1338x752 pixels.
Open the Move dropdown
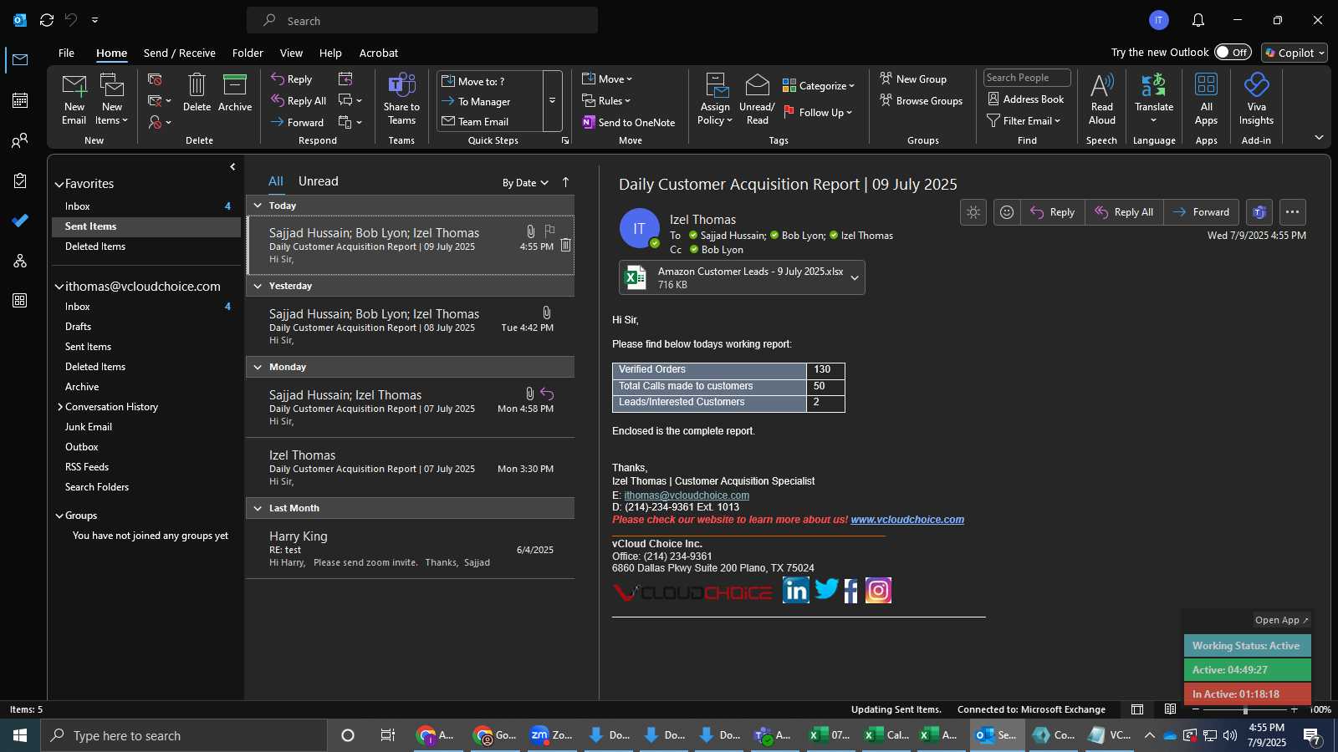(608, 79)
